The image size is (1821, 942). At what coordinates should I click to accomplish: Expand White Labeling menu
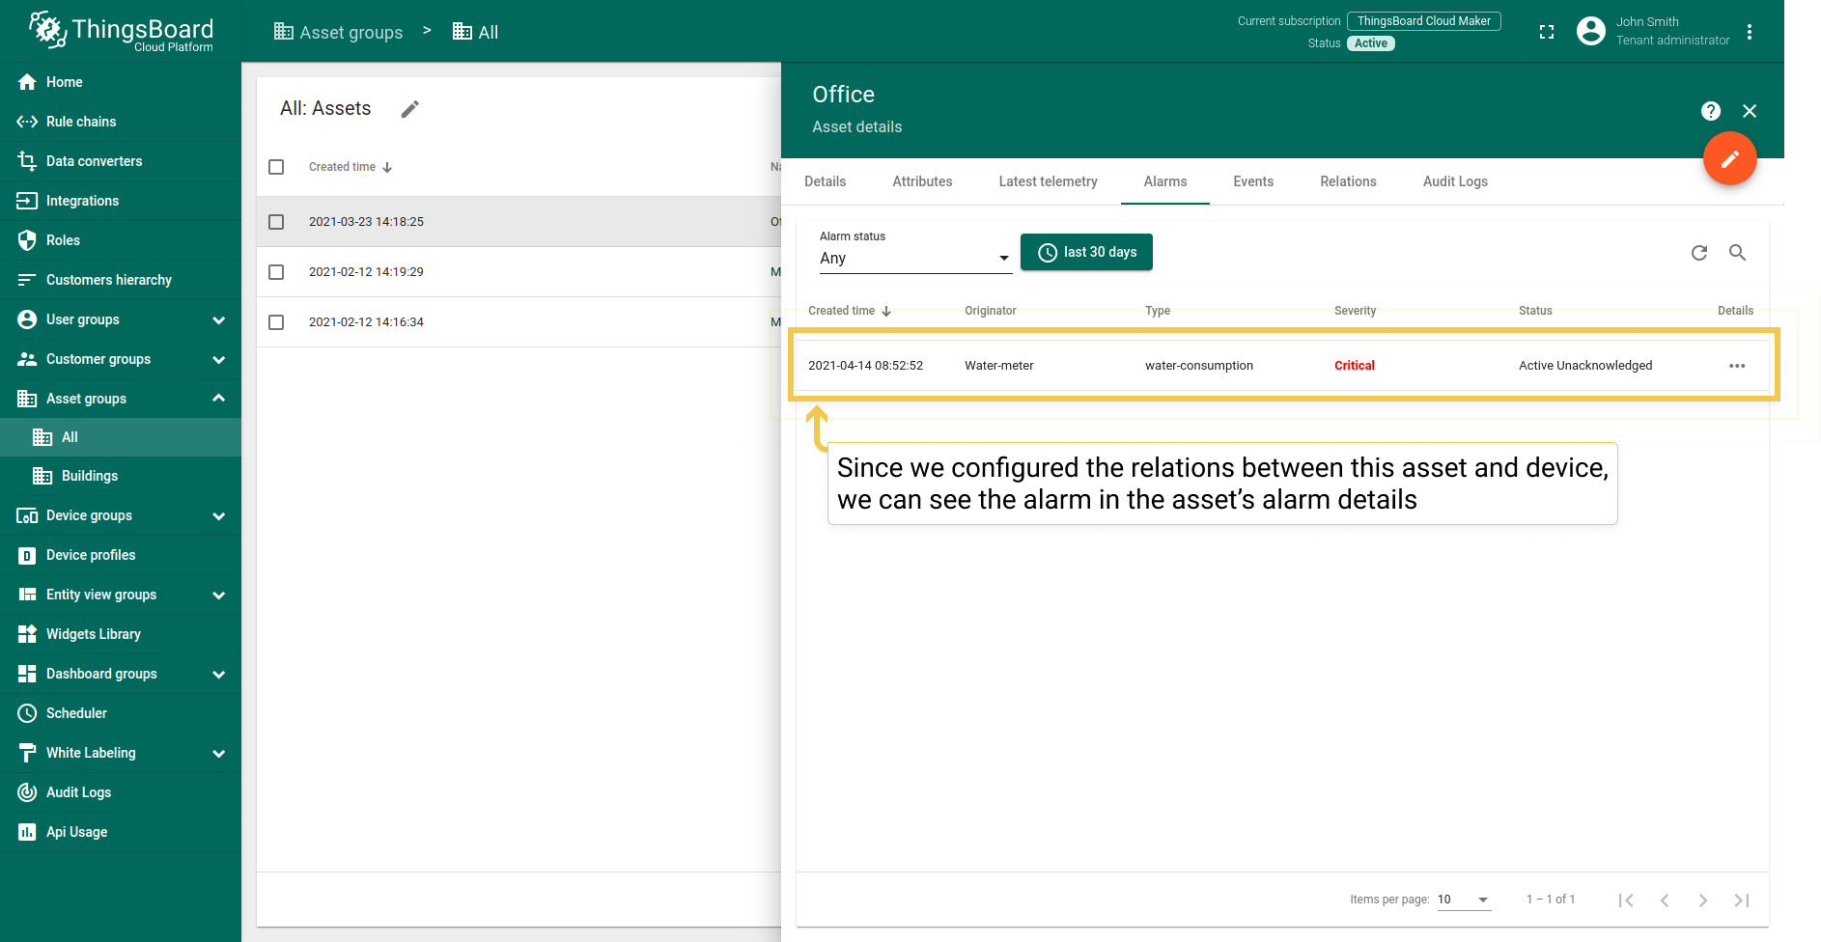pos(218,753)
